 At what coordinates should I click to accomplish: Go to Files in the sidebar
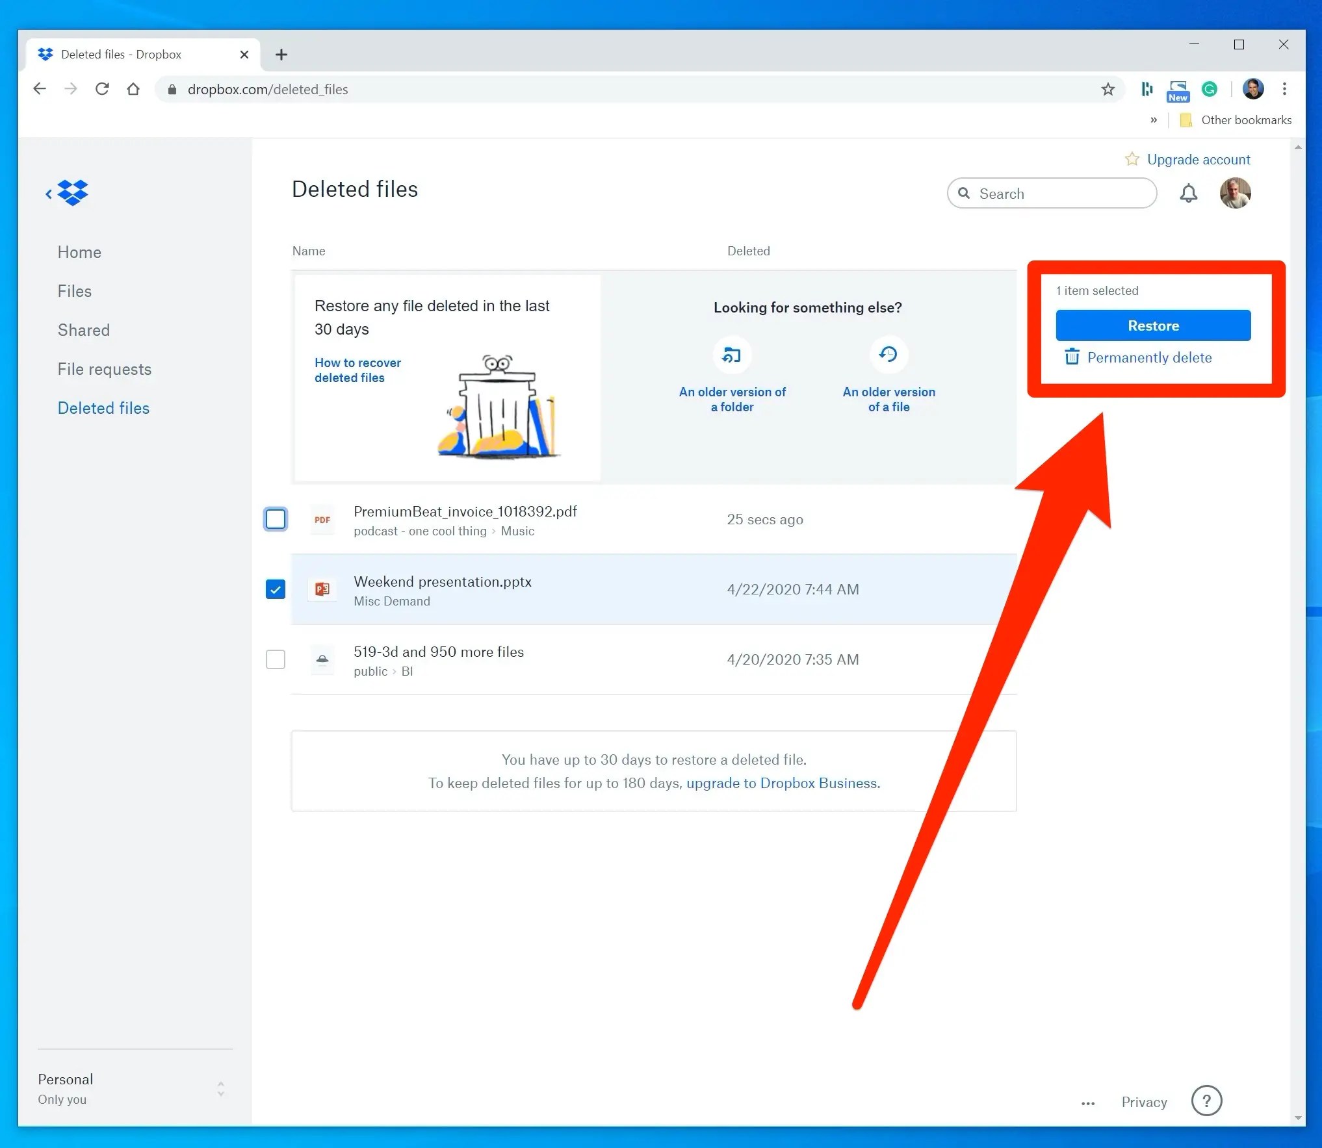(x=75, y=291)
